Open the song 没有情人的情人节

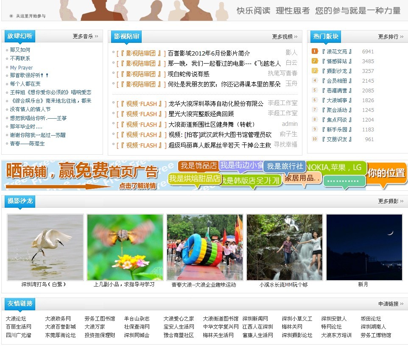coord(30,109)
